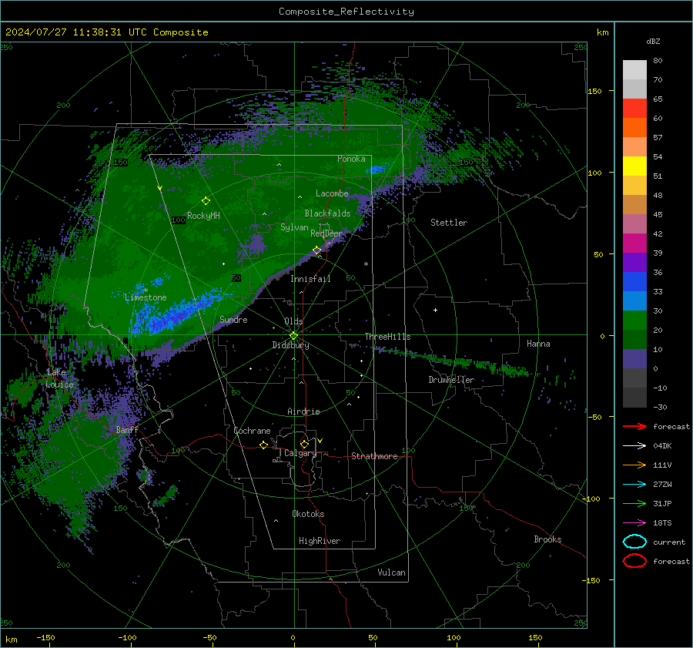Viewport: 693px width, 648px height.
Task: Click the Vulcan label on the map
Action: [392, 572]
